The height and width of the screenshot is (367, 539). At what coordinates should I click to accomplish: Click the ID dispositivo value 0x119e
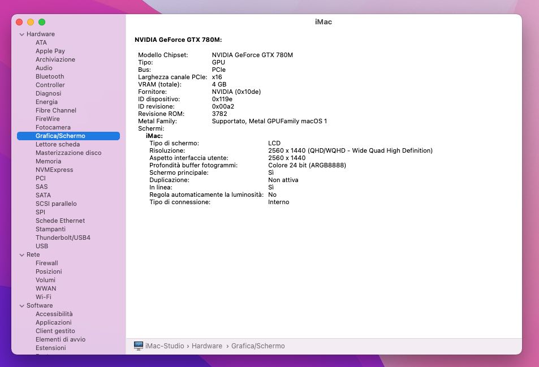(222, 100)
